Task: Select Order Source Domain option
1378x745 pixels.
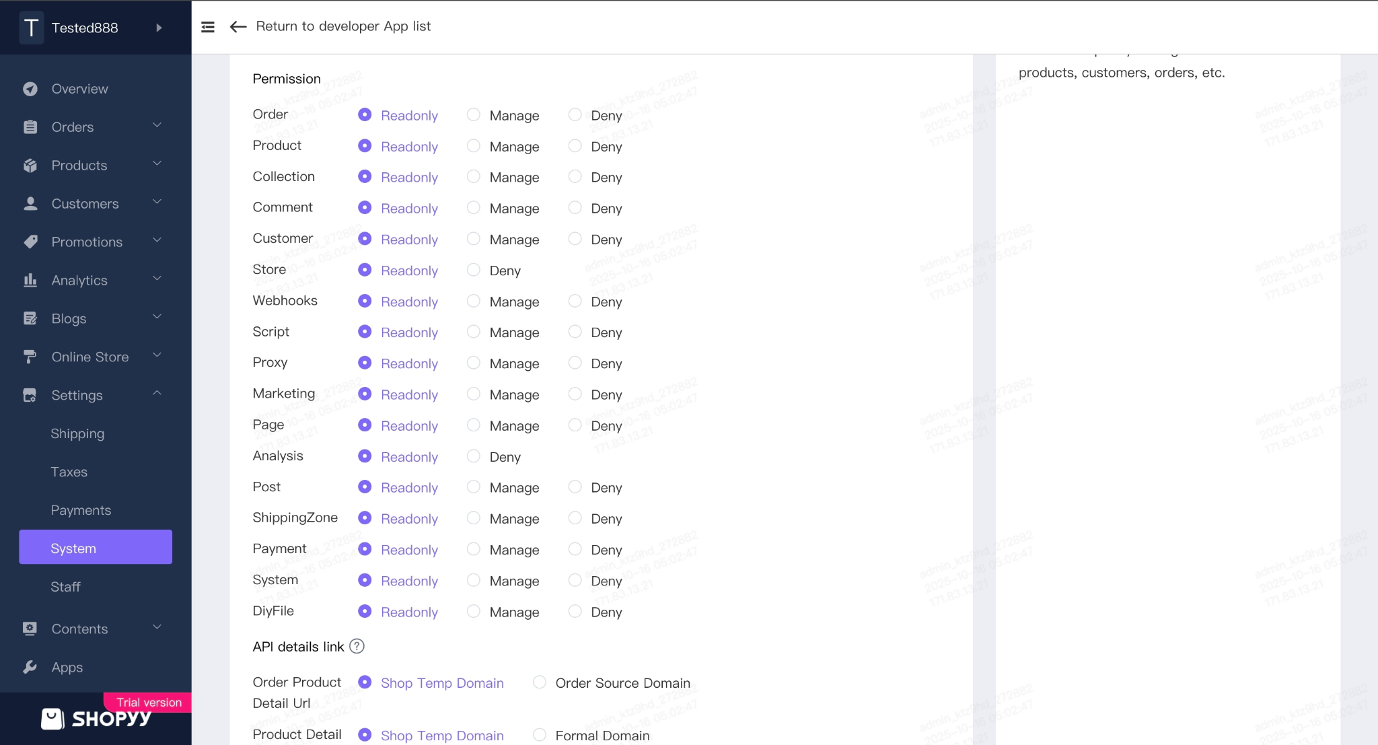Action: coord(540,682)
